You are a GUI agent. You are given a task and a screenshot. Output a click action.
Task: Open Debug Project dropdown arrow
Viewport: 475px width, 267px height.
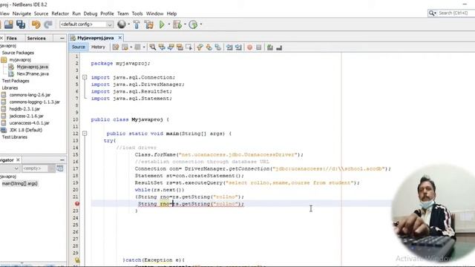pos(185,24)
